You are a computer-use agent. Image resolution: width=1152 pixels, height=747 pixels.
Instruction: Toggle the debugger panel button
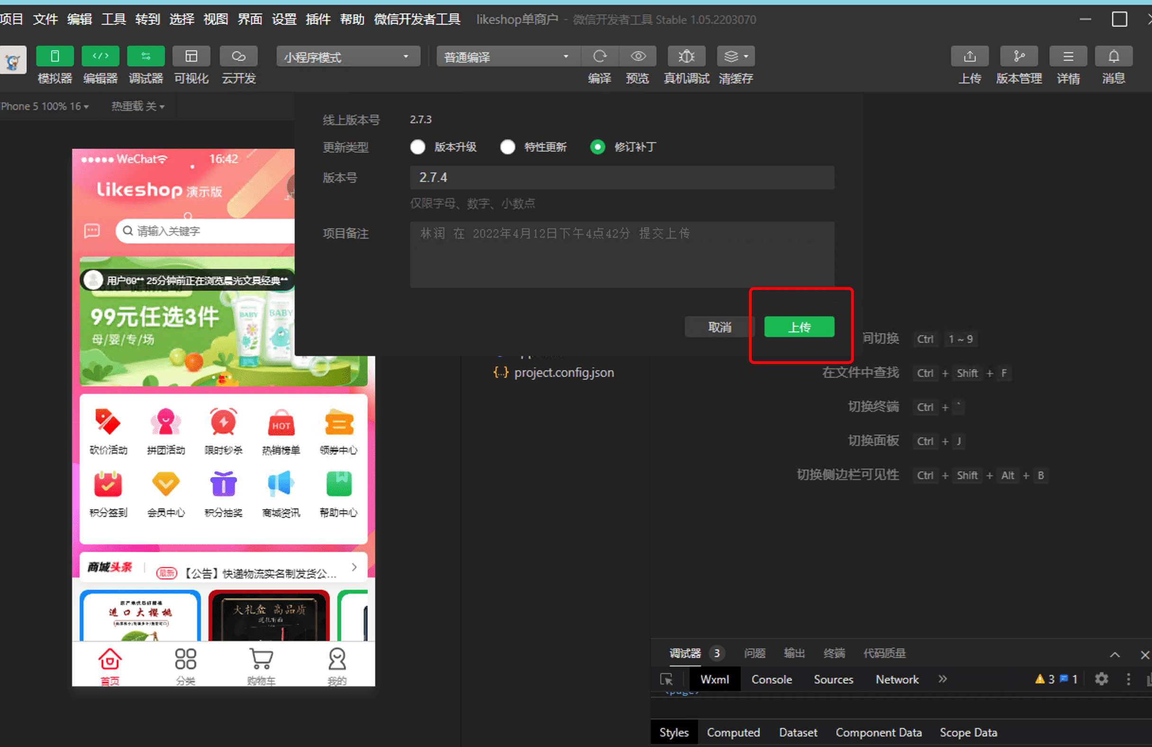[x=146, y=57]
